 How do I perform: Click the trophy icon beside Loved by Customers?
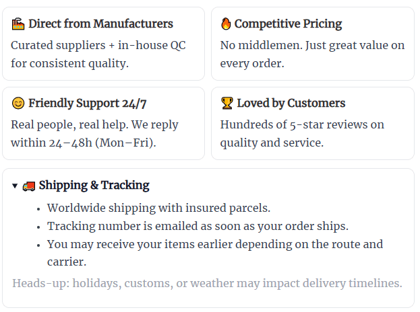click(227, 104)
